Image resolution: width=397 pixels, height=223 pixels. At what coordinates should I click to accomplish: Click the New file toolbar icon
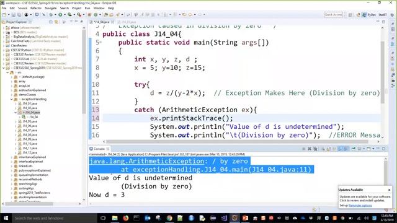4,15
